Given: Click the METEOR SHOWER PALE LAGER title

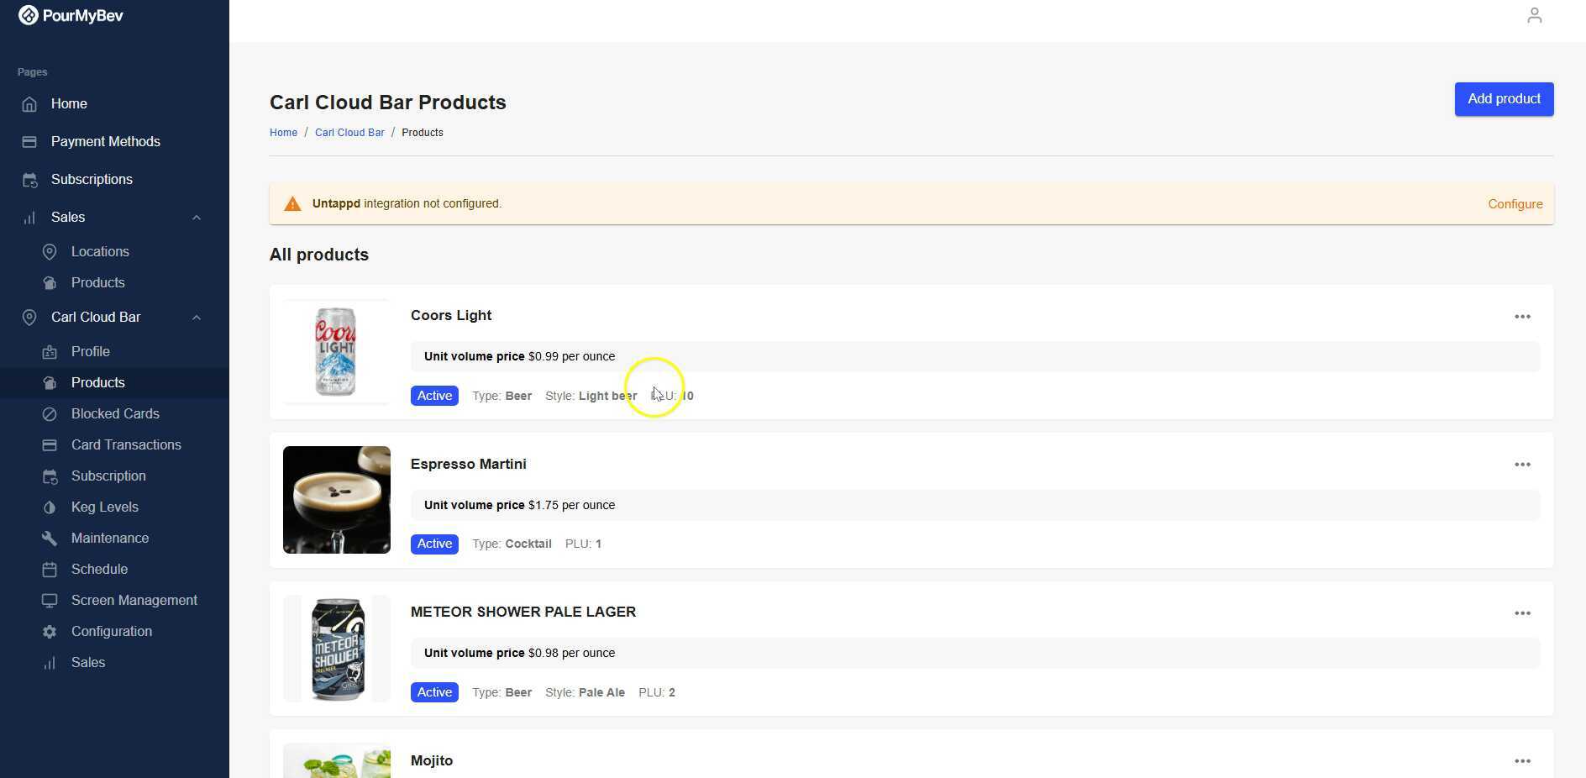Looking at the screenshot, I should (523, 612).
